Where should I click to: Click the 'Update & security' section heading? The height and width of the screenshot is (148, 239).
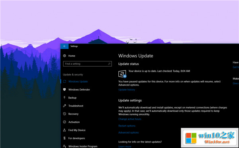coord(73,75)
